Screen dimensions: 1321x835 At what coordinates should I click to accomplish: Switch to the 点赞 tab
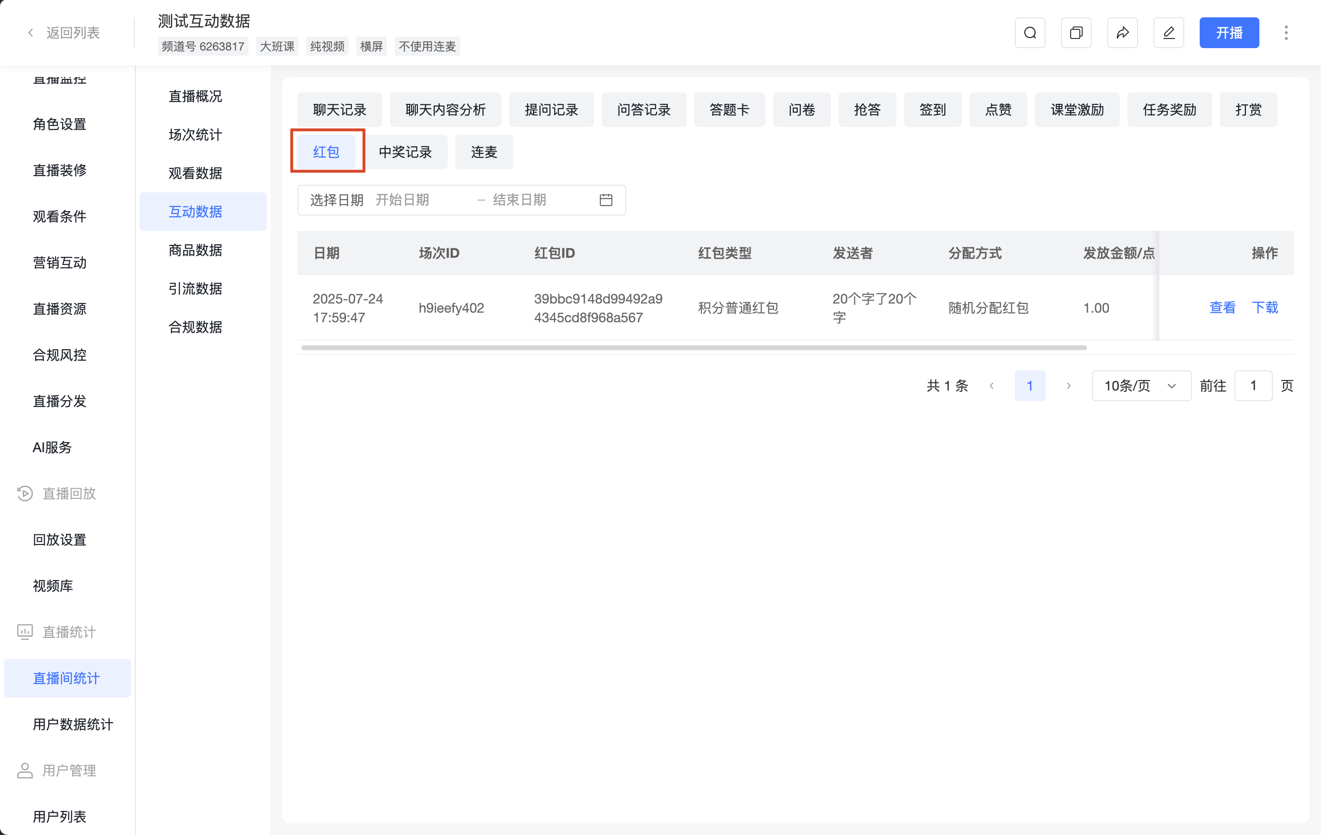(998, 110)
